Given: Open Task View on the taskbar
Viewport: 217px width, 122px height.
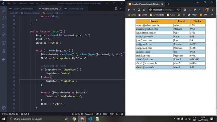Looking at the screenshot, I should pos(66,119).
